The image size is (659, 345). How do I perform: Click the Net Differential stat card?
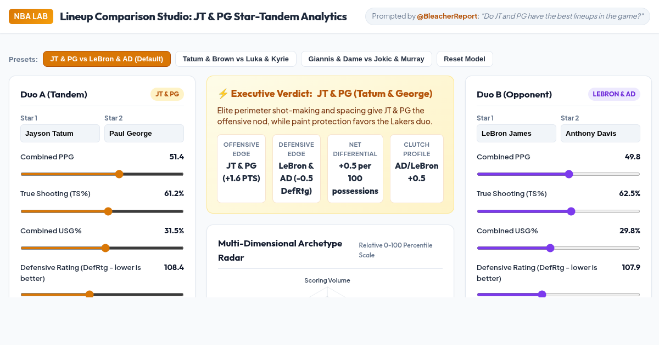(x=355, y=169)
